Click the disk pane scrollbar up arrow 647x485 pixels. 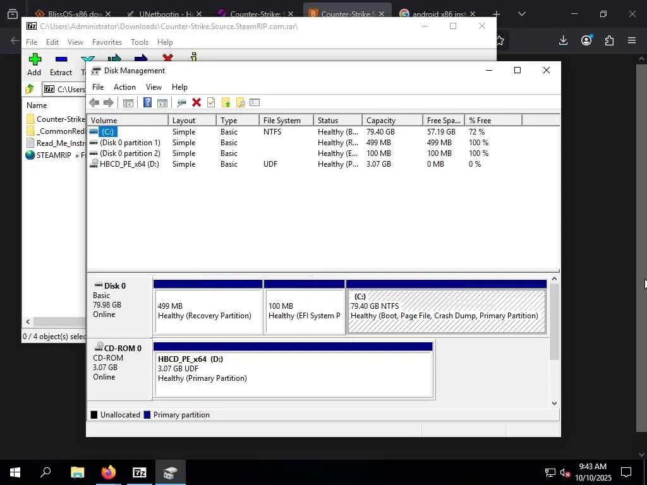555,279
